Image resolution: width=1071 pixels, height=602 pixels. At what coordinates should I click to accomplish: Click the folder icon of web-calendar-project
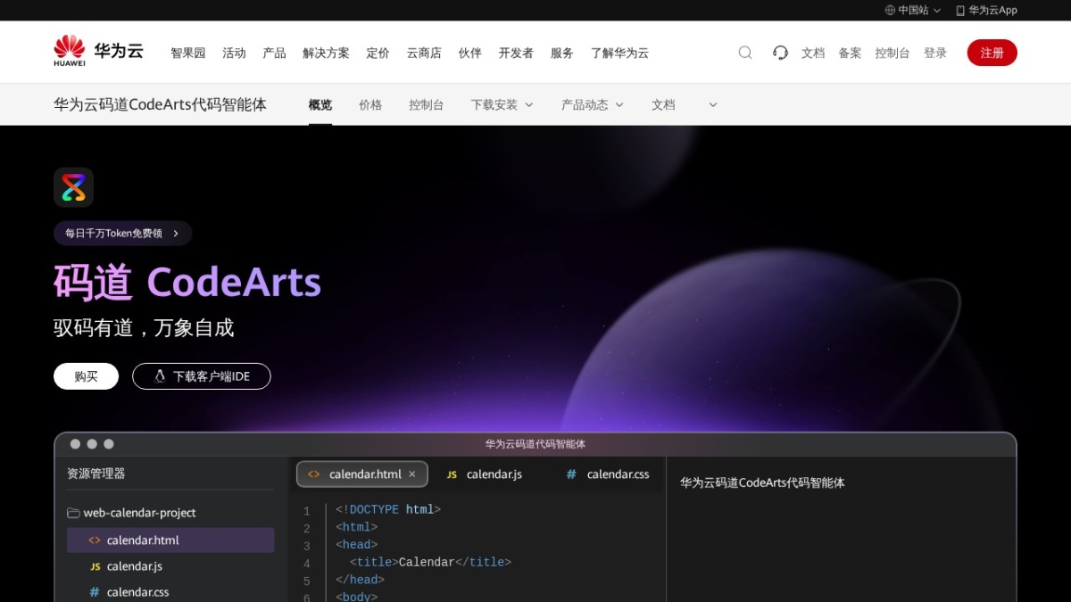(73, 513)
